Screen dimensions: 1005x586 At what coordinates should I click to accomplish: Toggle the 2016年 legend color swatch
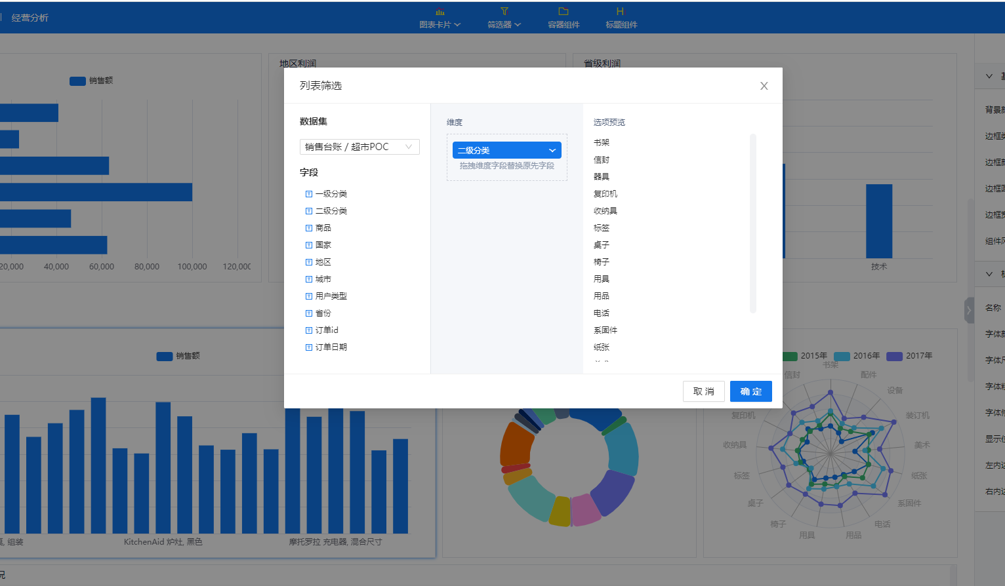coord(842,356)
